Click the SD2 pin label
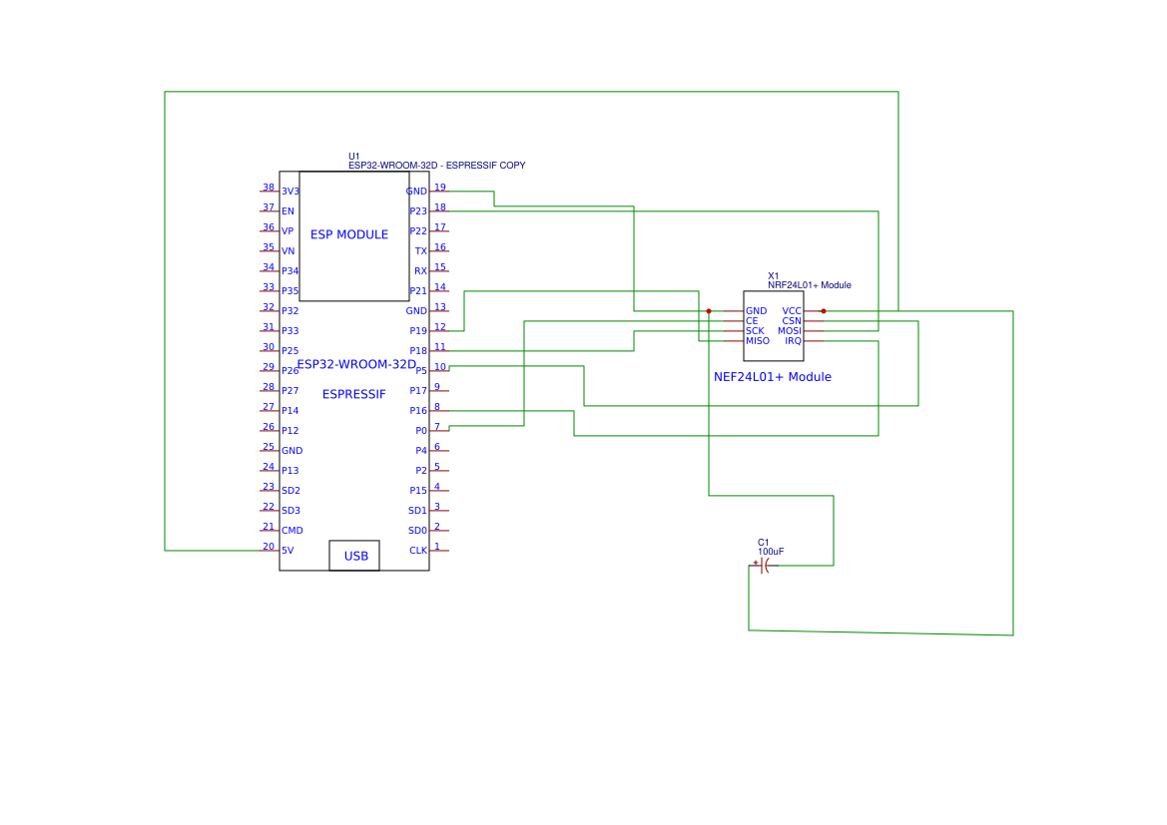Viewport: 1167px width, 825px height. click(x=291, y=491)
